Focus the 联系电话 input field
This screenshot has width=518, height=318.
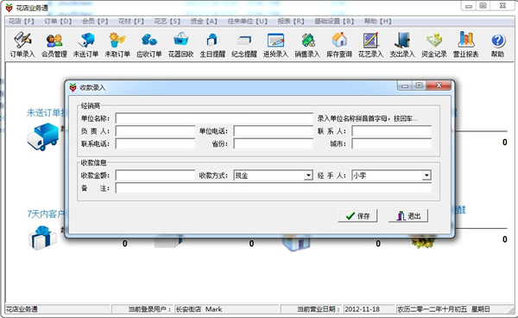pos(155,143)
